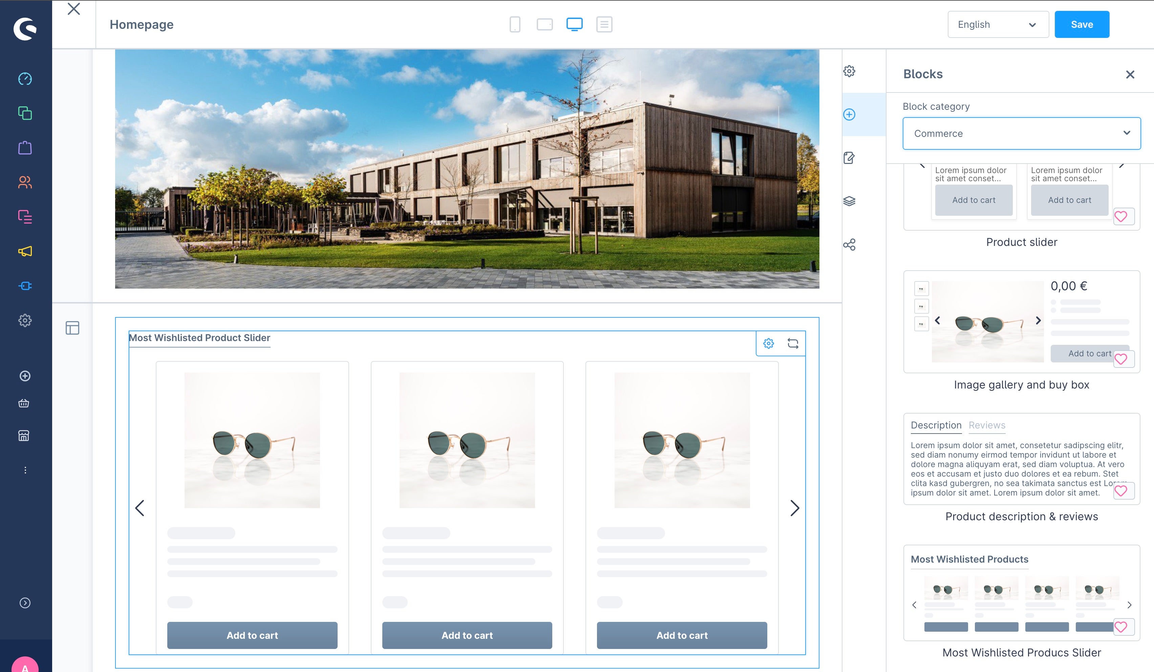This screenshot has width=1154, height=672.
Task: Open the Customers icon in the sidebar
Action: (25, 182)
